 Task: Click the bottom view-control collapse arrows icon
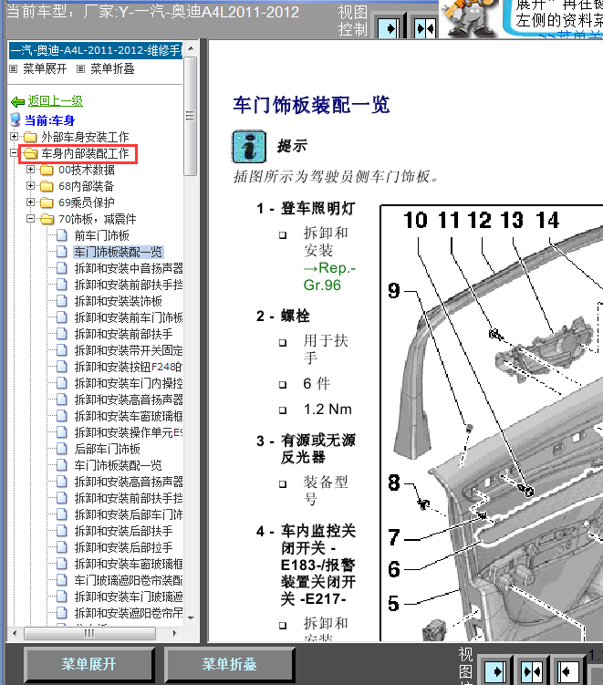coord(532,671)
